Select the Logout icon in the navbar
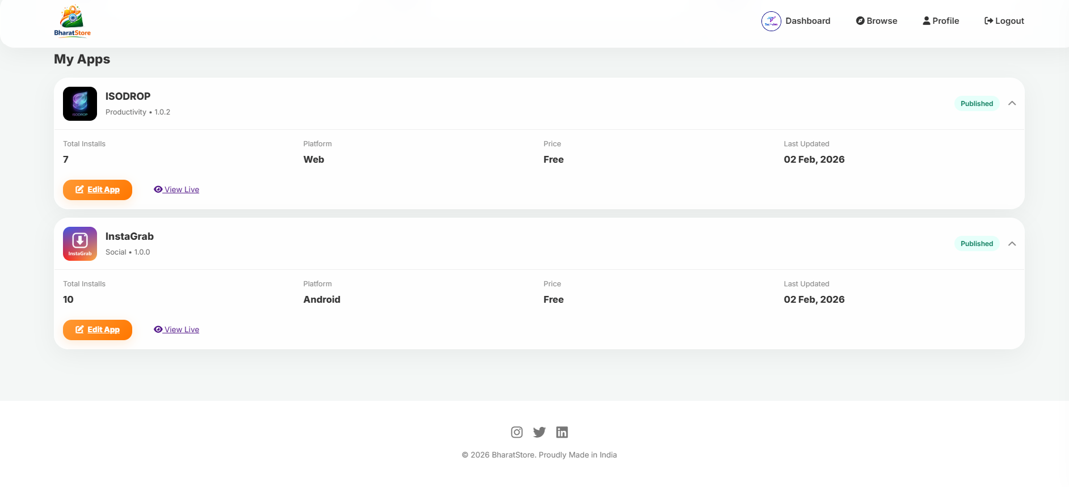Viewport: 1069px width, 487px height. coord(988,20)
